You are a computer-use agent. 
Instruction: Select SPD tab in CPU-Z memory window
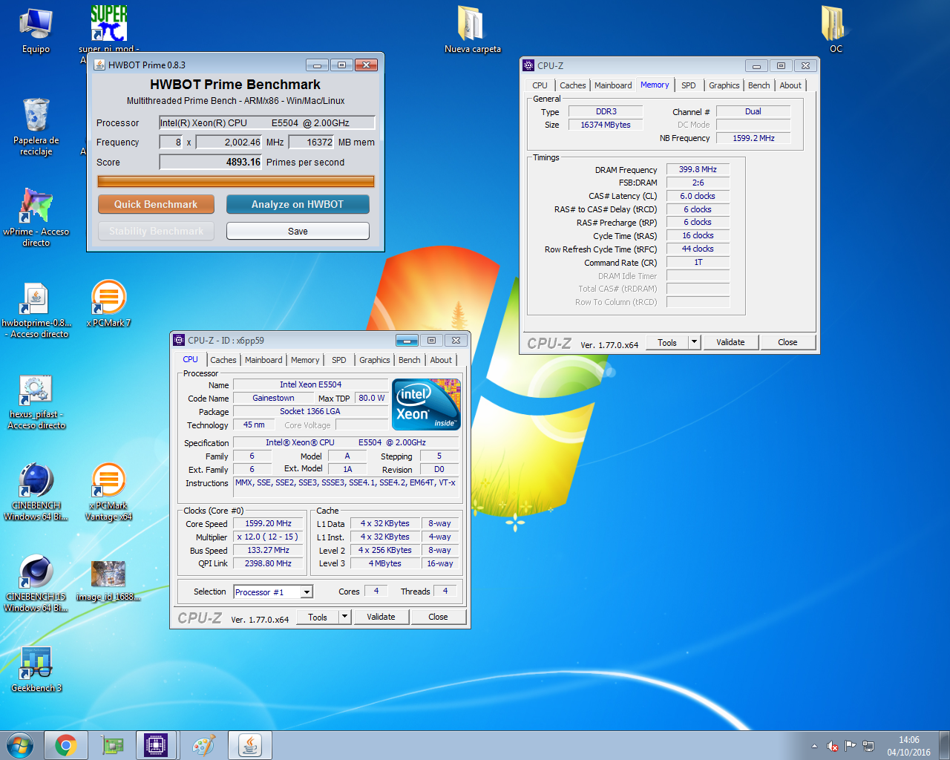(x=689, y=85)
